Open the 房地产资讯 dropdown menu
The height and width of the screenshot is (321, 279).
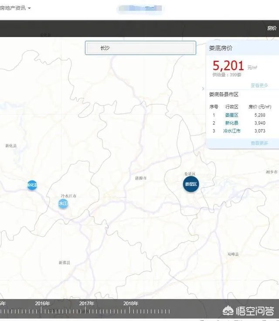click(15, 8)
